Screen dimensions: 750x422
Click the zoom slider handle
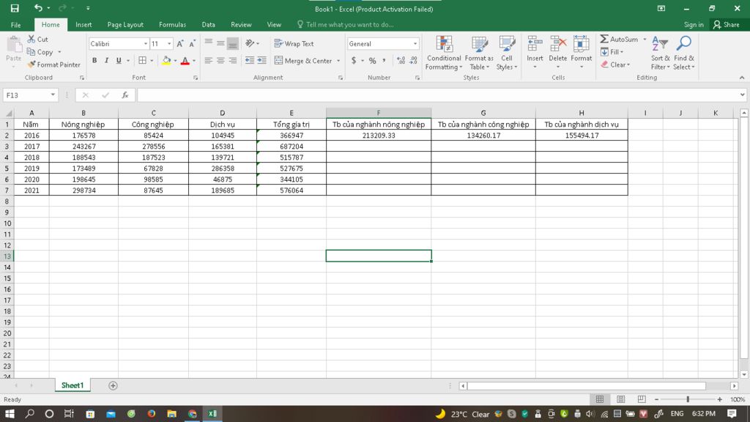tap(688, 399)
